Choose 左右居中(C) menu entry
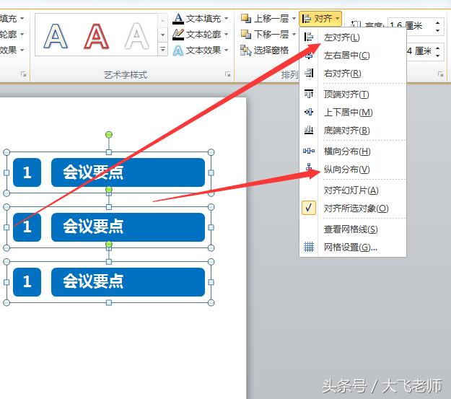This screenshot has width=451, height=399. coord(353,56)
